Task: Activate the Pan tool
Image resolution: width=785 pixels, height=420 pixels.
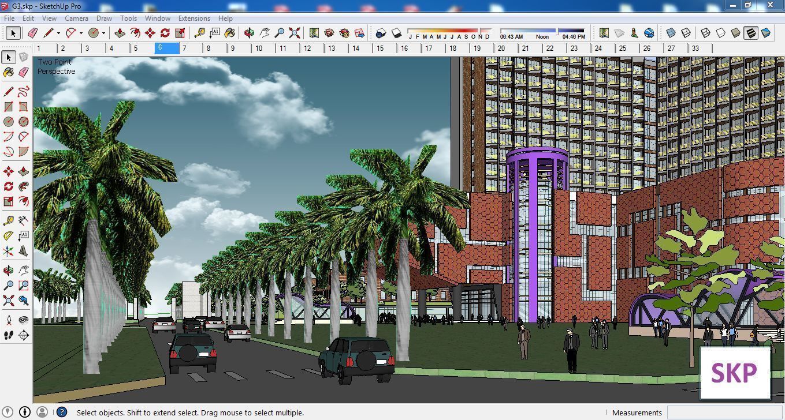Action: click(23, 269)
